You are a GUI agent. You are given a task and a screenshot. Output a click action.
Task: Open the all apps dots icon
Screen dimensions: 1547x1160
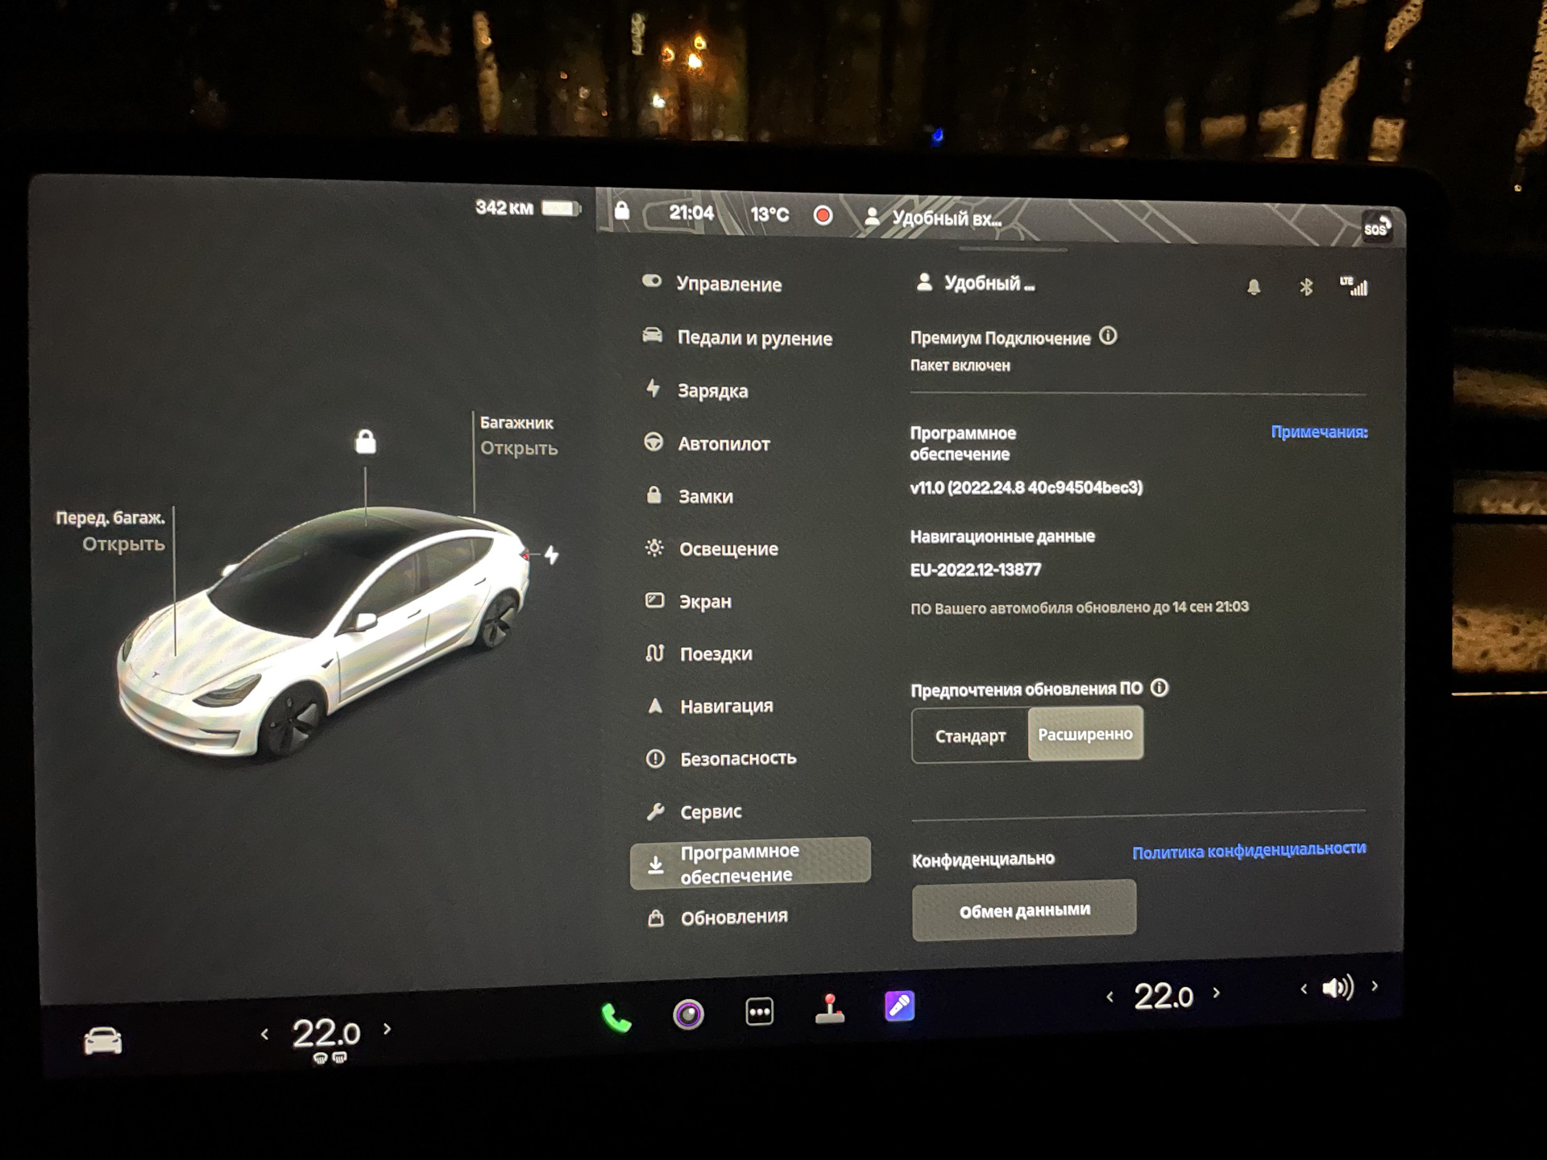(759, 1012)
